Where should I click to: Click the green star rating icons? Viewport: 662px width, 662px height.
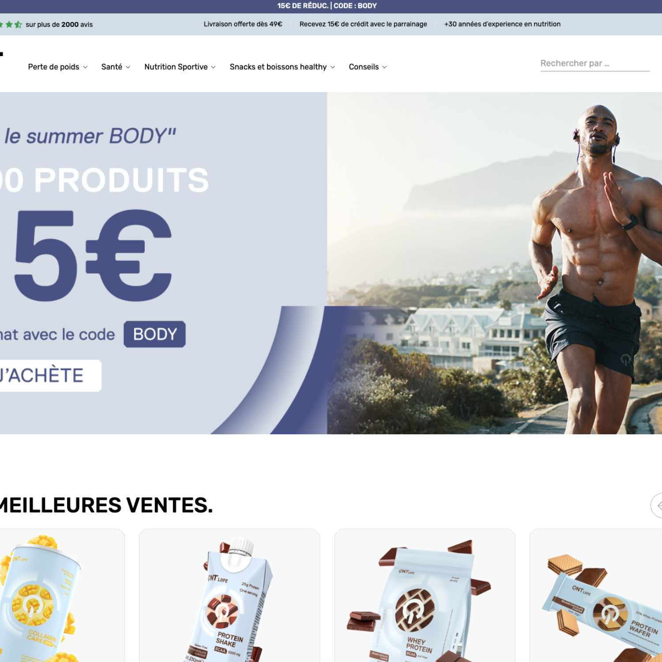pos(11,25)
